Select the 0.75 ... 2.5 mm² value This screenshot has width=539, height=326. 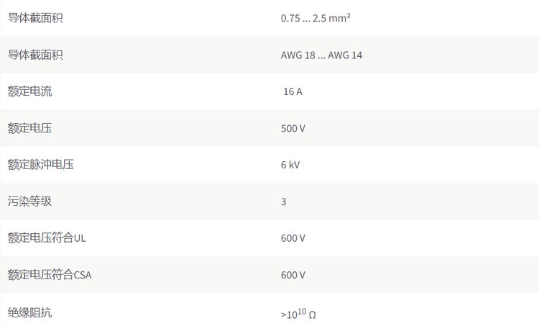tap(315, 18)
